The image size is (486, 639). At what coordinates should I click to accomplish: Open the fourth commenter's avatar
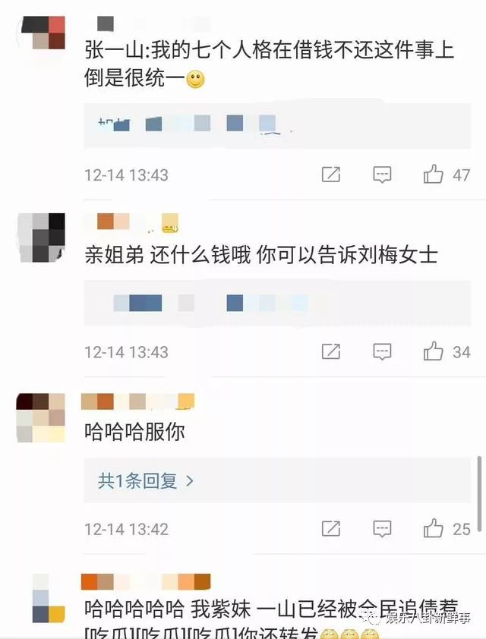point(49,598)
